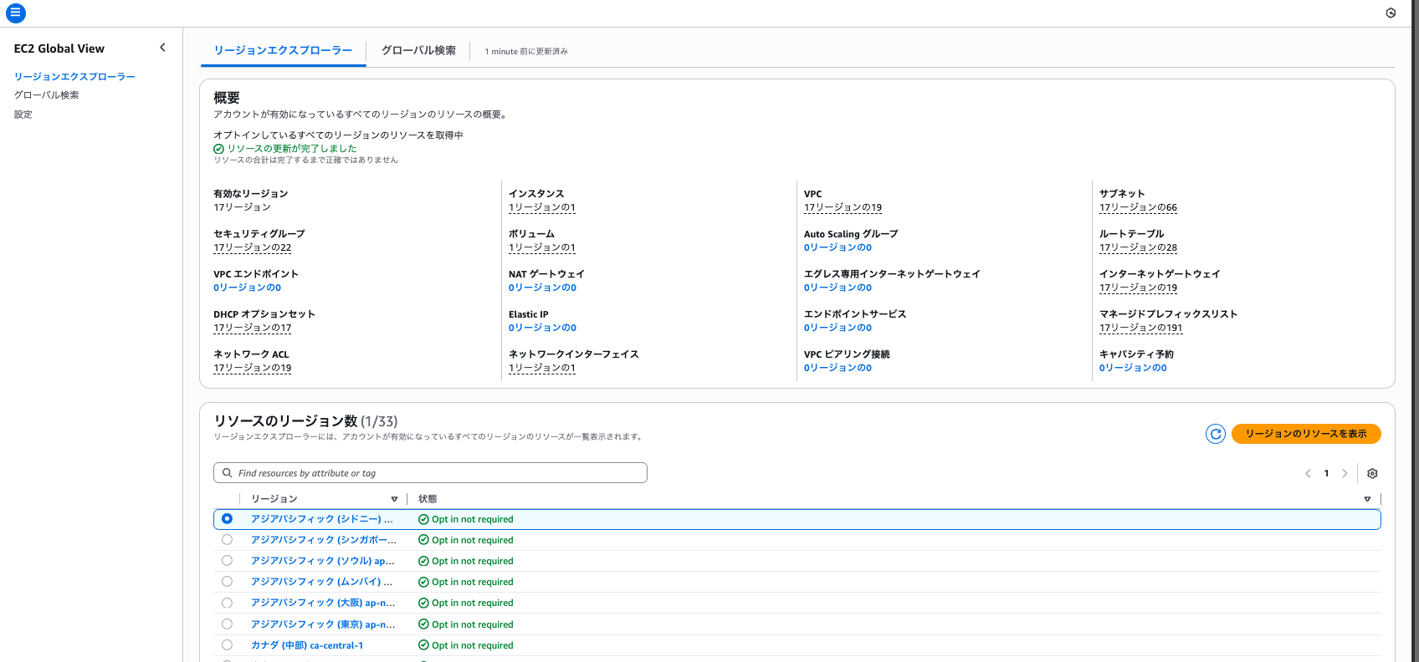This screenshot has width=1419, height=662.
Task: Click the EC2 Global View sidebar title
Action: [x=59, y=48]
